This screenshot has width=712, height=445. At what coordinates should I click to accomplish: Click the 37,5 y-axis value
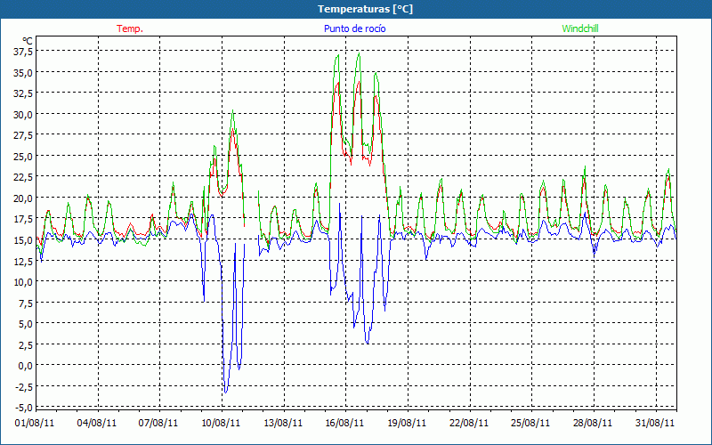click(x=24, y=52)
